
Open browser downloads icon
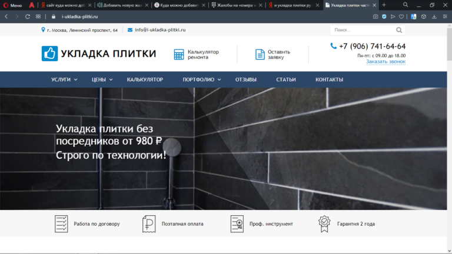(434, 16)
